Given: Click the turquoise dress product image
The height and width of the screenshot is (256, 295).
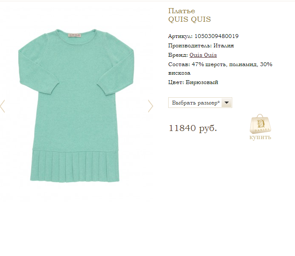Looking at the screenshot, I should (x=76, y=105).
